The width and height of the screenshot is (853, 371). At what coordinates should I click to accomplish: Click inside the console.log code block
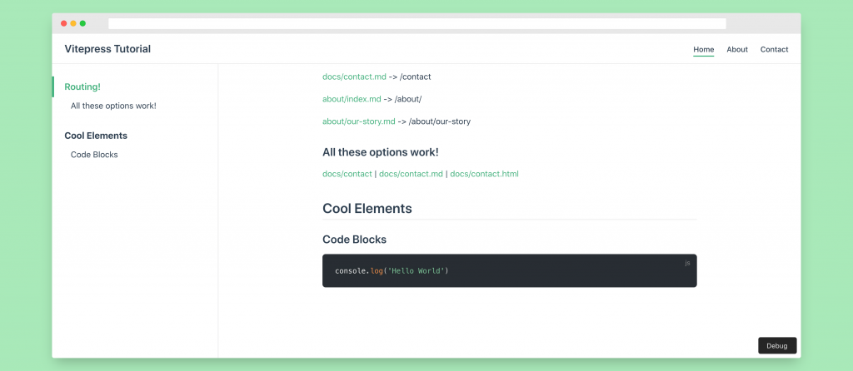(509, 270)
